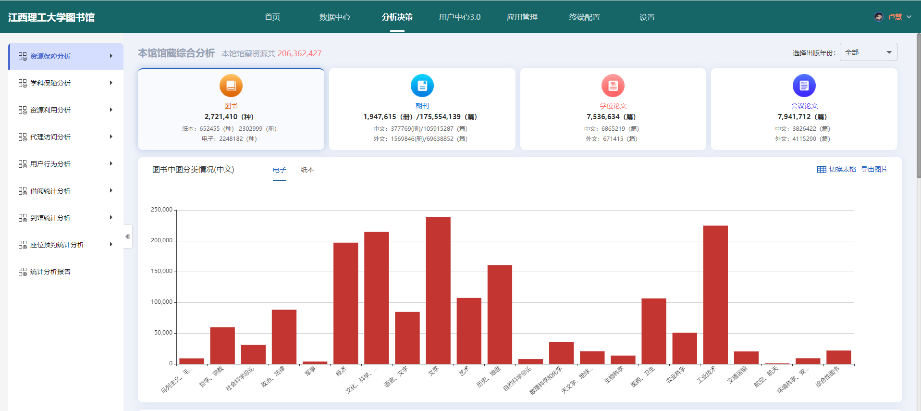This screenshot has height=411, width=921.
Task: Collapse the sidebar using the handle arrow
Action: coord(127,237)
